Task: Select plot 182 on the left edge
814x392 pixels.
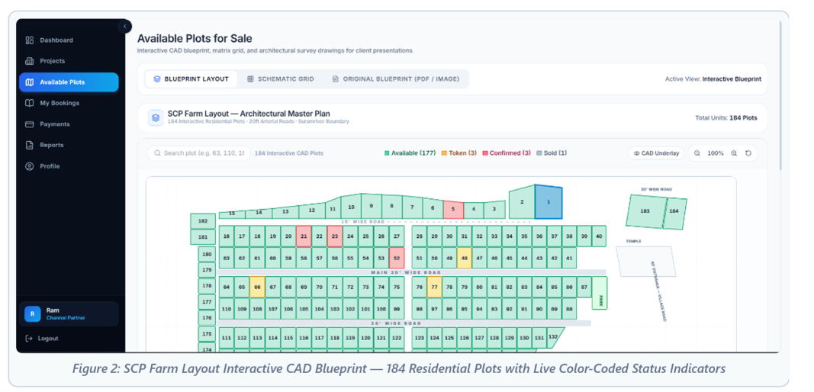Action: [203, 221]
